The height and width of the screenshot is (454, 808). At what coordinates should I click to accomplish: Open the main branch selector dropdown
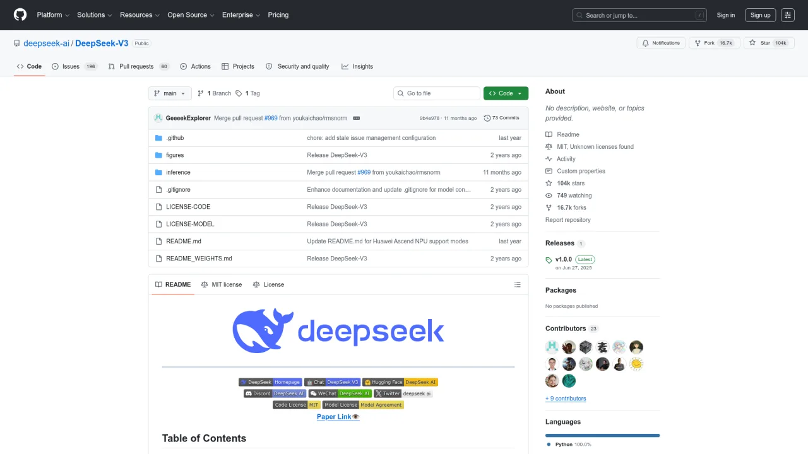170,93
